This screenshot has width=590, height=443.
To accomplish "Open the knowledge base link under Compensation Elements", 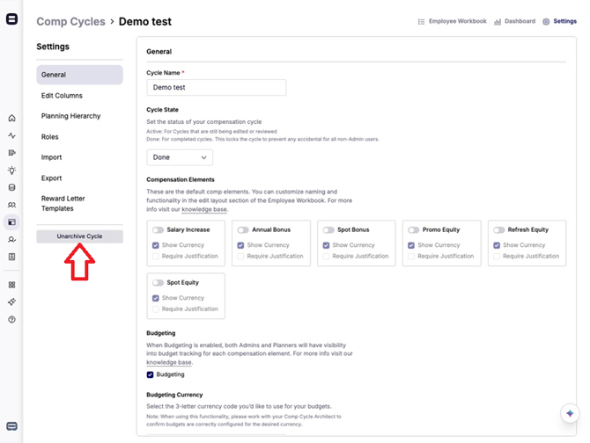I will pos(204,210).
